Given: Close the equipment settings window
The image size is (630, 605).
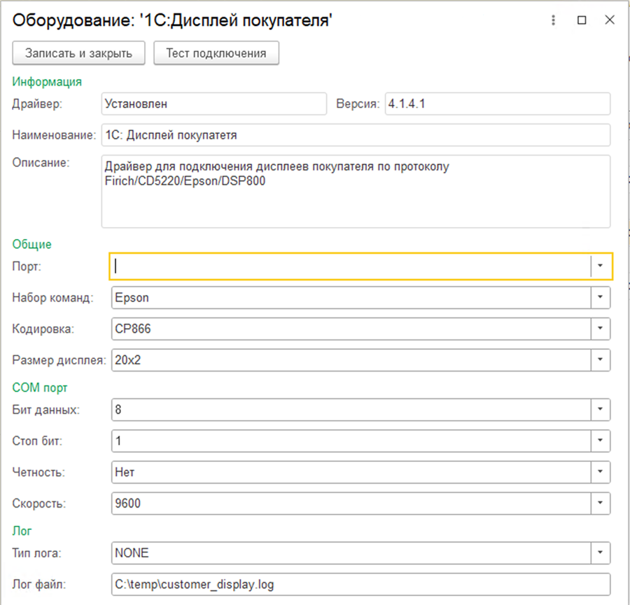Looking at the screenshot, I should [609, 20].
